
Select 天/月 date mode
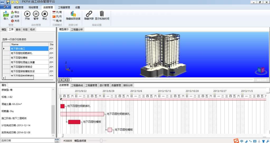(x=57, y=17)
